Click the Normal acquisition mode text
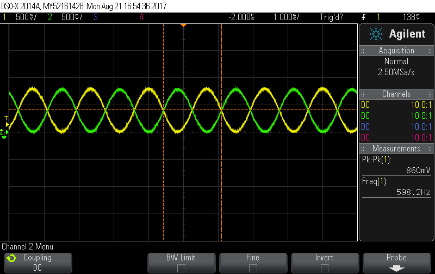The image size is (435, 274). (x=396, y=62)
